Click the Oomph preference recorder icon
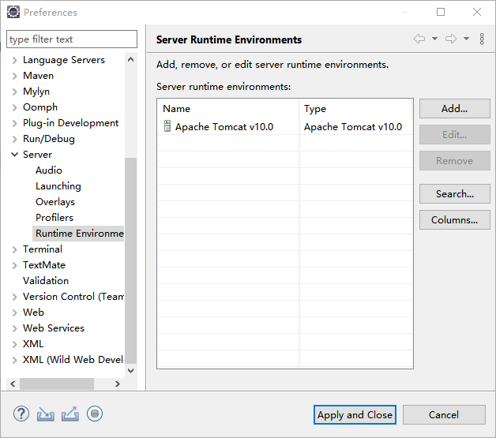Image resolution: width=496 pixels, height=438 pixels. click(95, 414)
